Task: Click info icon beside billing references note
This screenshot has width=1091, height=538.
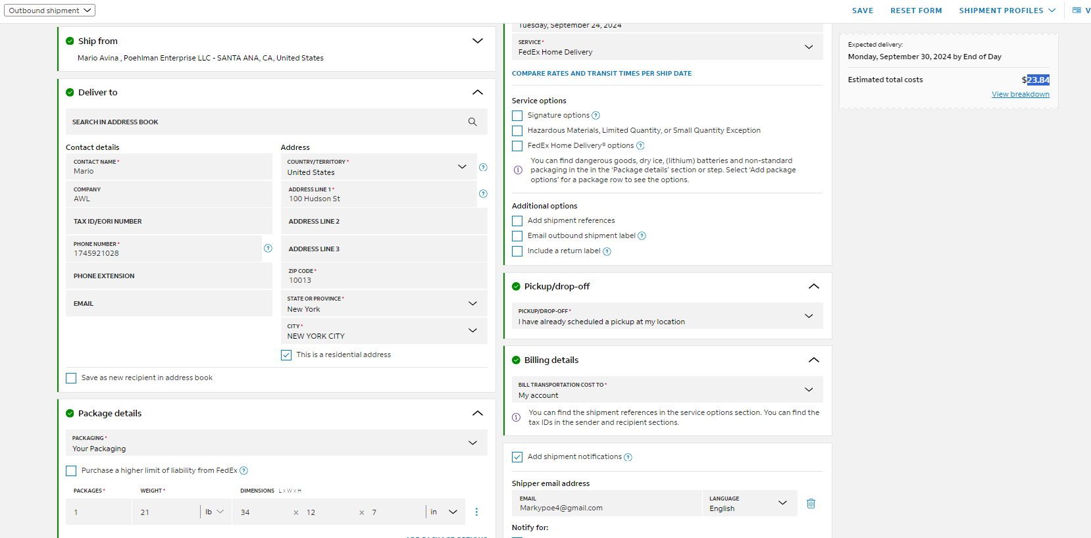Action: (517, 418)
